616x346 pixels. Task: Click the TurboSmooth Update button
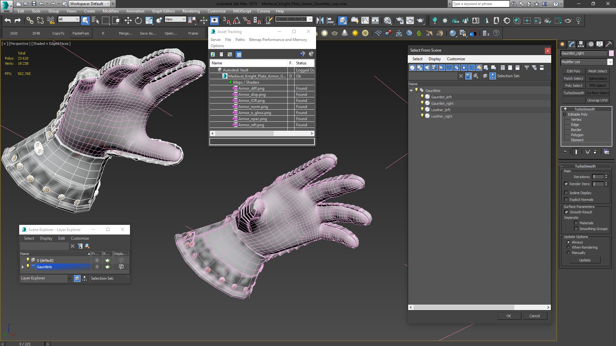coord(584,260)
